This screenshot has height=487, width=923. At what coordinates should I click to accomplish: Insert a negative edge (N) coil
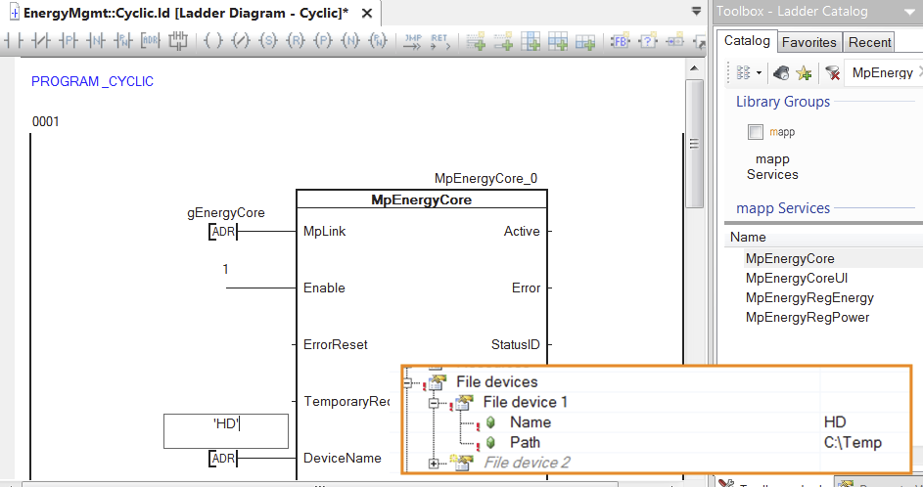pos(350,41)
